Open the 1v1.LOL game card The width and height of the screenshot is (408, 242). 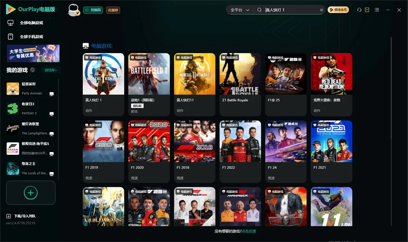[331, 206]
